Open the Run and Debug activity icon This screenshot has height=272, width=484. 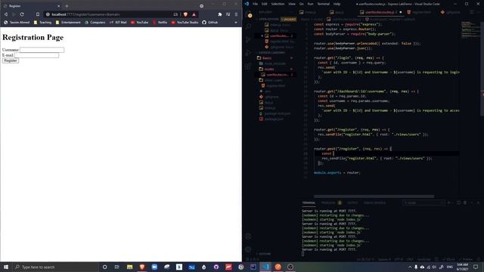(x=249, y=53)
